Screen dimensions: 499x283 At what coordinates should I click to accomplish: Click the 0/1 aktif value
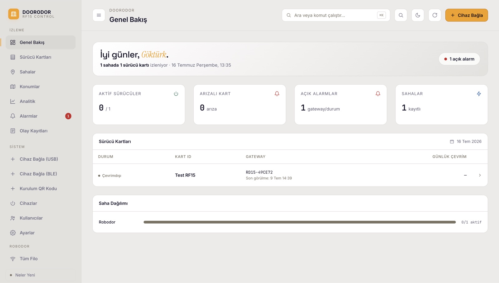pos(471,222)
